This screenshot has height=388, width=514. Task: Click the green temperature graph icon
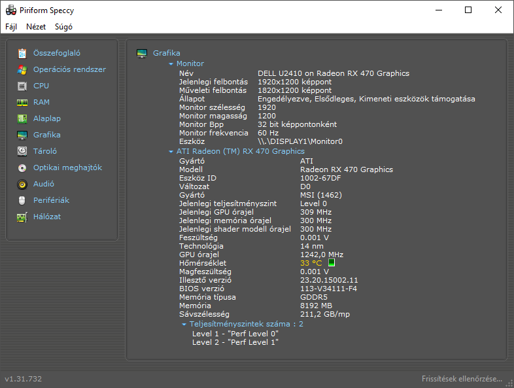pyautogui.click(x=332, y=262)
